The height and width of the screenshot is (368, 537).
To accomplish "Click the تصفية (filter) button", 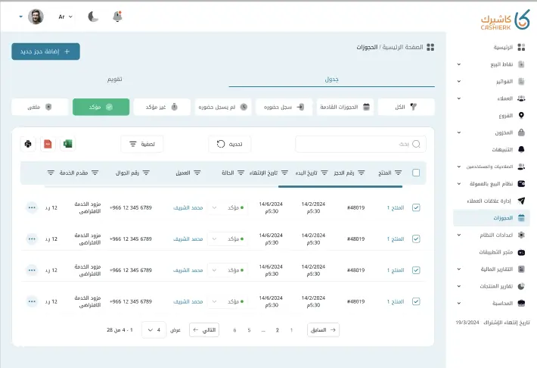I will pyautogui.click(x=142, y=144).
